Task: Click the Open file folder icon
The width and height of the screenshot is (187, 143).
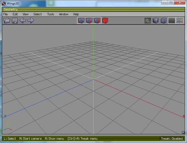Action: [7, 21]
